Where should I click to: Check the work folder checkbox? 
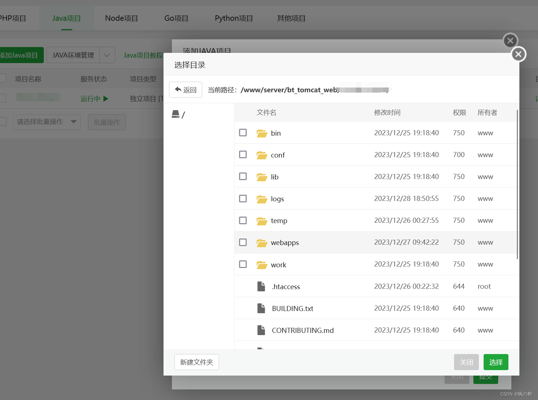click(243, 264)
